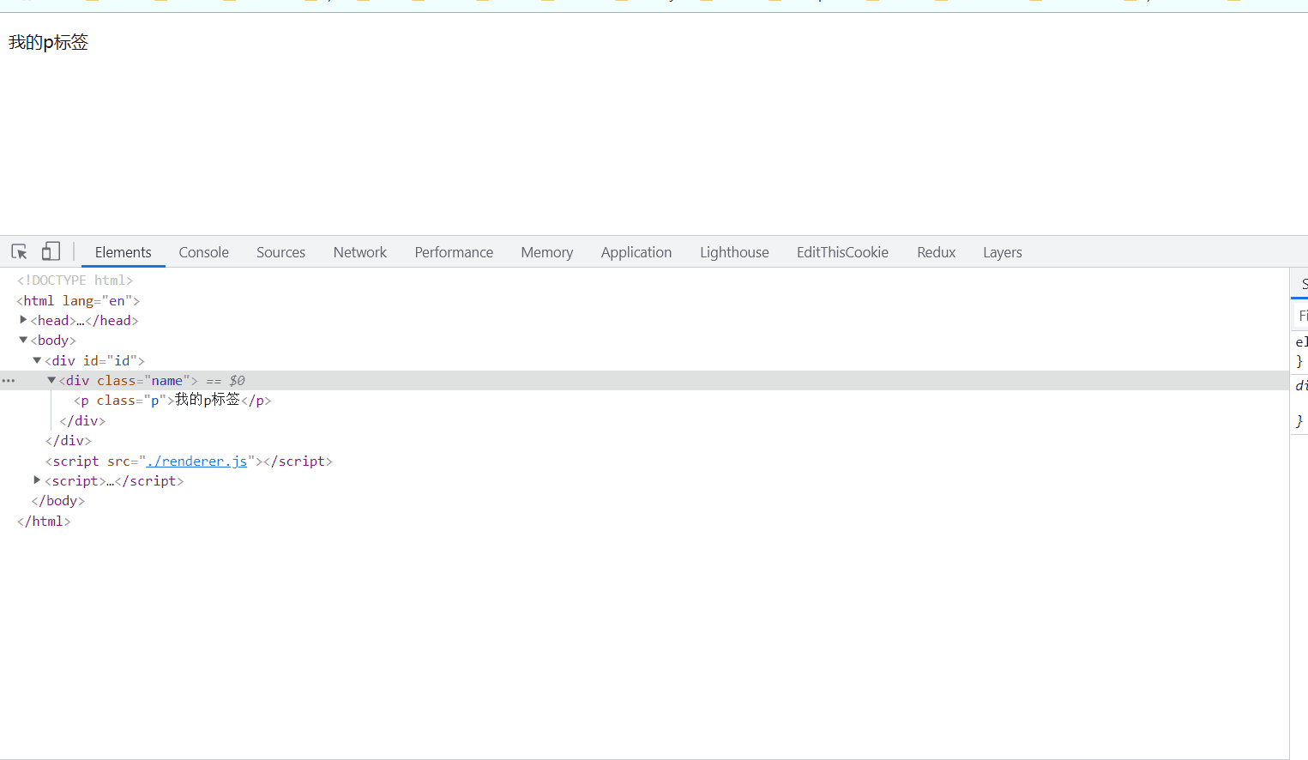The image size is (1308, 760).
Task: Open the three-dots row actions menu
Action: [x=9, y=380]
